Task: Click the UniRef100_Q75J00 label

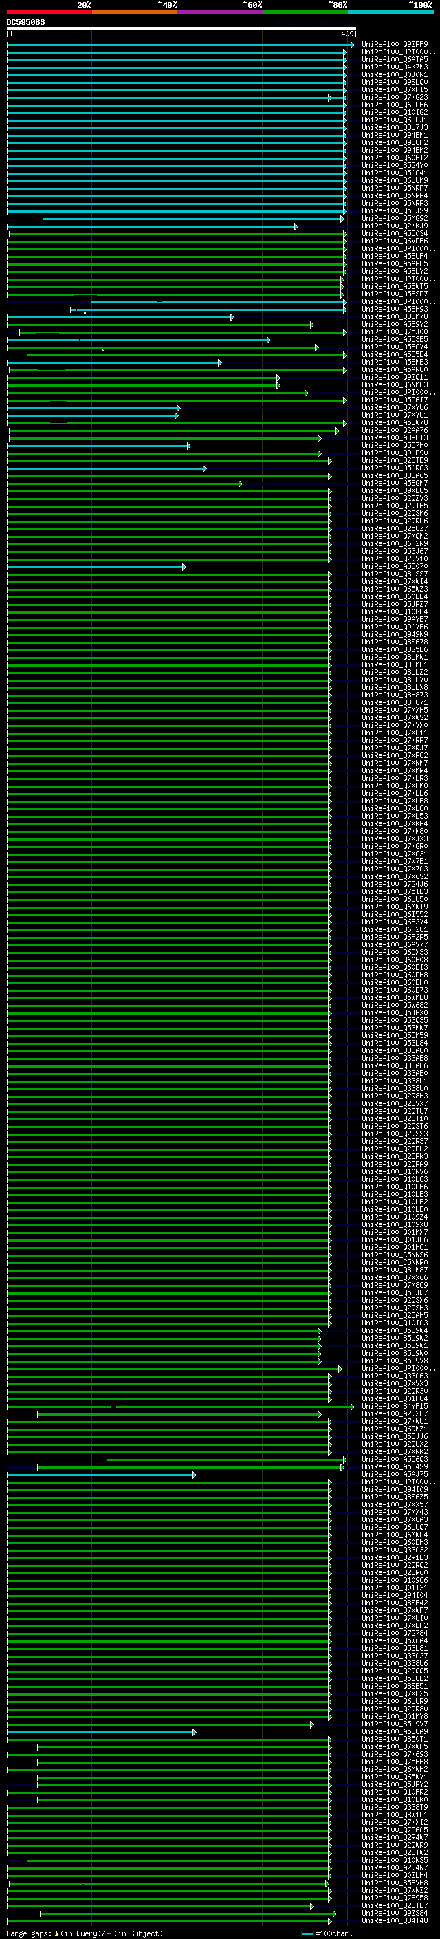Action: pos(394,332)
